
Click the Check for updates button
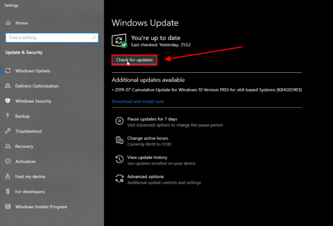click(x=135, y=60)
